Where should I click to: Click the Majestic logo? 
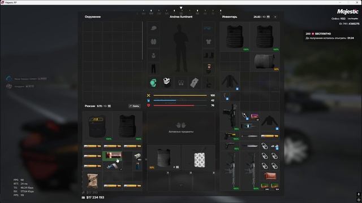coord(348,11)
